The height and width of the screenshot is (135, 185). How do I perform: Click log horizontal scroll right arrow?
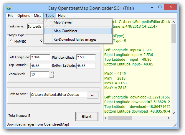click(x=169, y=118)
